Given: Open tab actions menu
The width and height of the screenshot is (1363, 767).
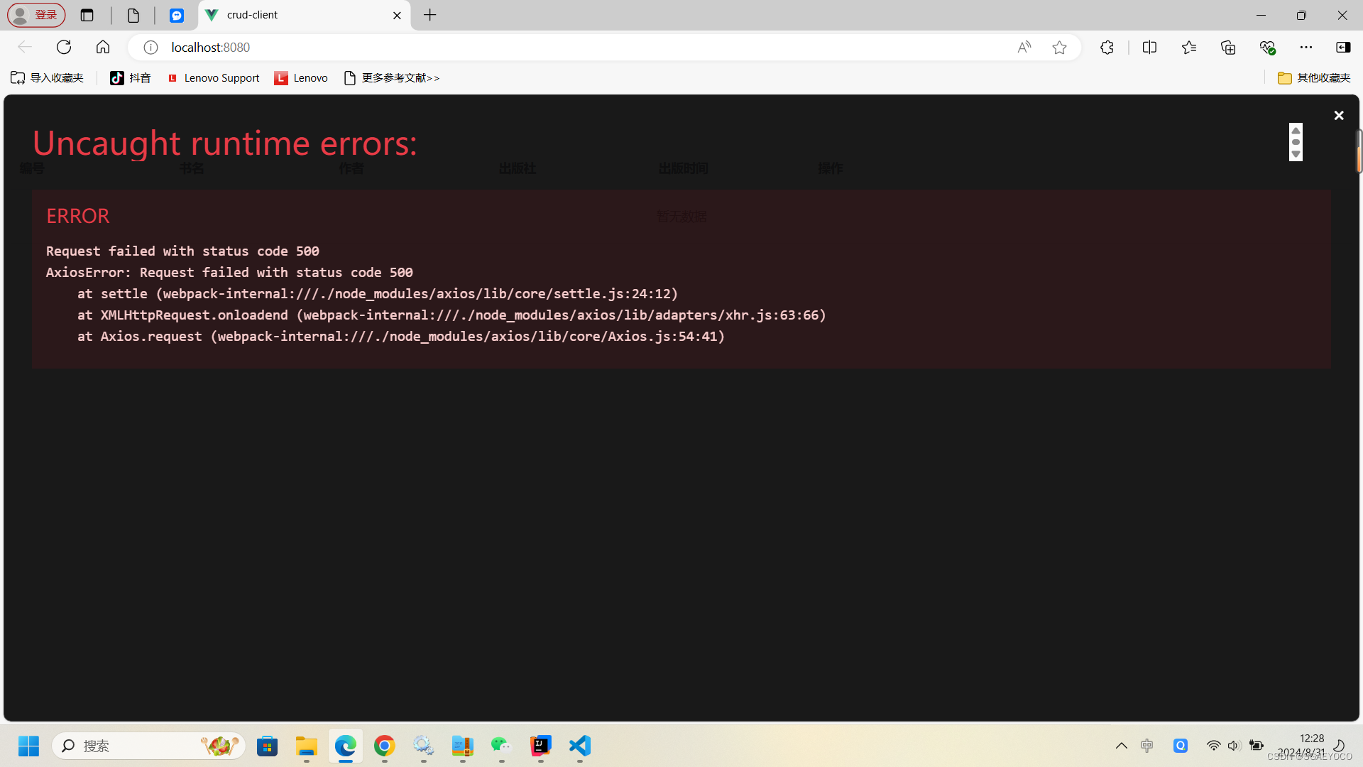Looking at the screenshot, I should pyautogui.click(x=87, y=15).
